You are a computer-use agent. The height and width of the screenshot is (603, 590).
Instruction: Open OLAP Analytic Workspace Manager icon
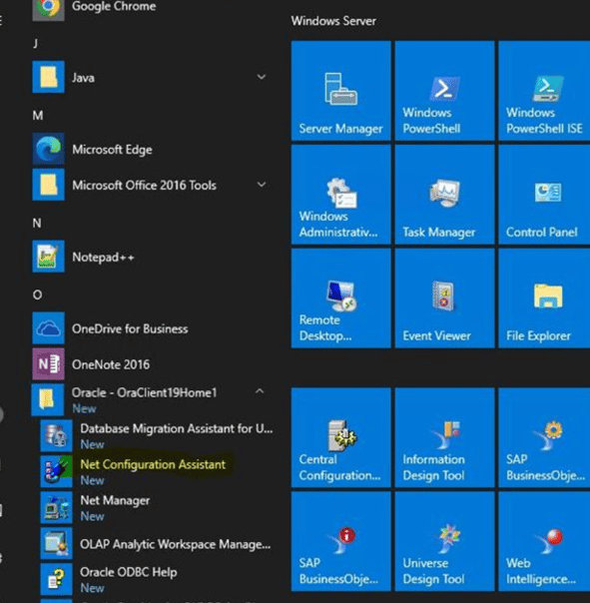(x=57, y=543)
